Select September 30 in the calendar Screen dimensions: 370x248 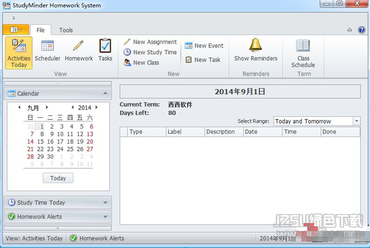point(50,157)
